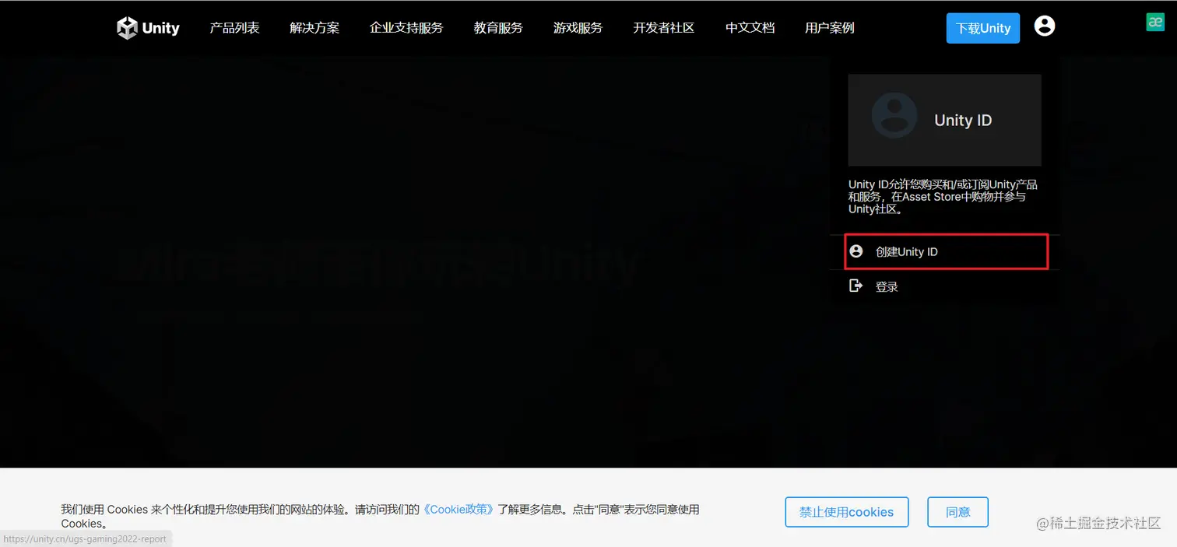Image resolution: width=1177 pixels, height=547 pixels.
Task: Open the 解决方案 menu
Action: [314, 28]
